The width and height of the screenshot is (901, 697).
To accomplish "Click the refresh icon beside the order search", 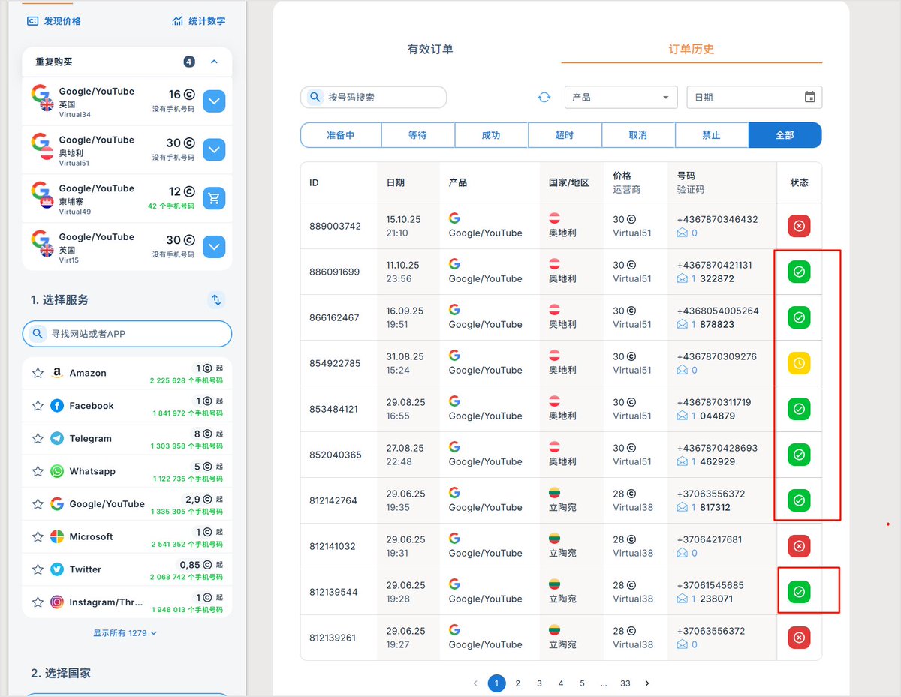I will coord(544,97).
